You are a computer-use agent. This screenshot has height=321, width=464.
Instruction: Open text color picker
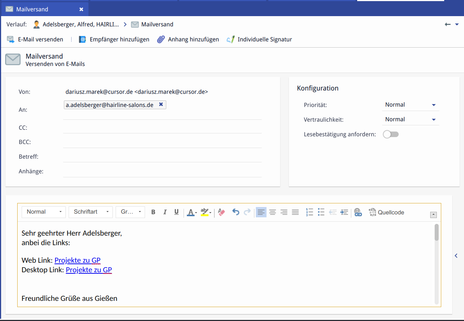191,212
